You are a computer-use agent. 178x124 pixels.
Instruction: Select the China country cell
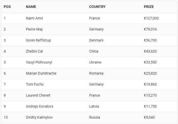click(x=93, y=51)
